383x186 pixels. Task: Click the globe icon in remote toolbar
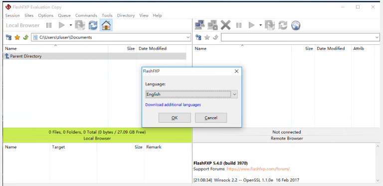click(x=296, y=25)
